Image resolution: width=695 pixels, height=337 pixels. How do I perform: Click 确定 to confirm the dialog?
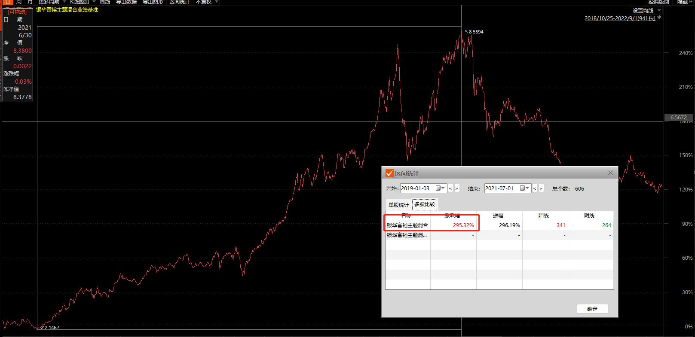pos(592,309)
